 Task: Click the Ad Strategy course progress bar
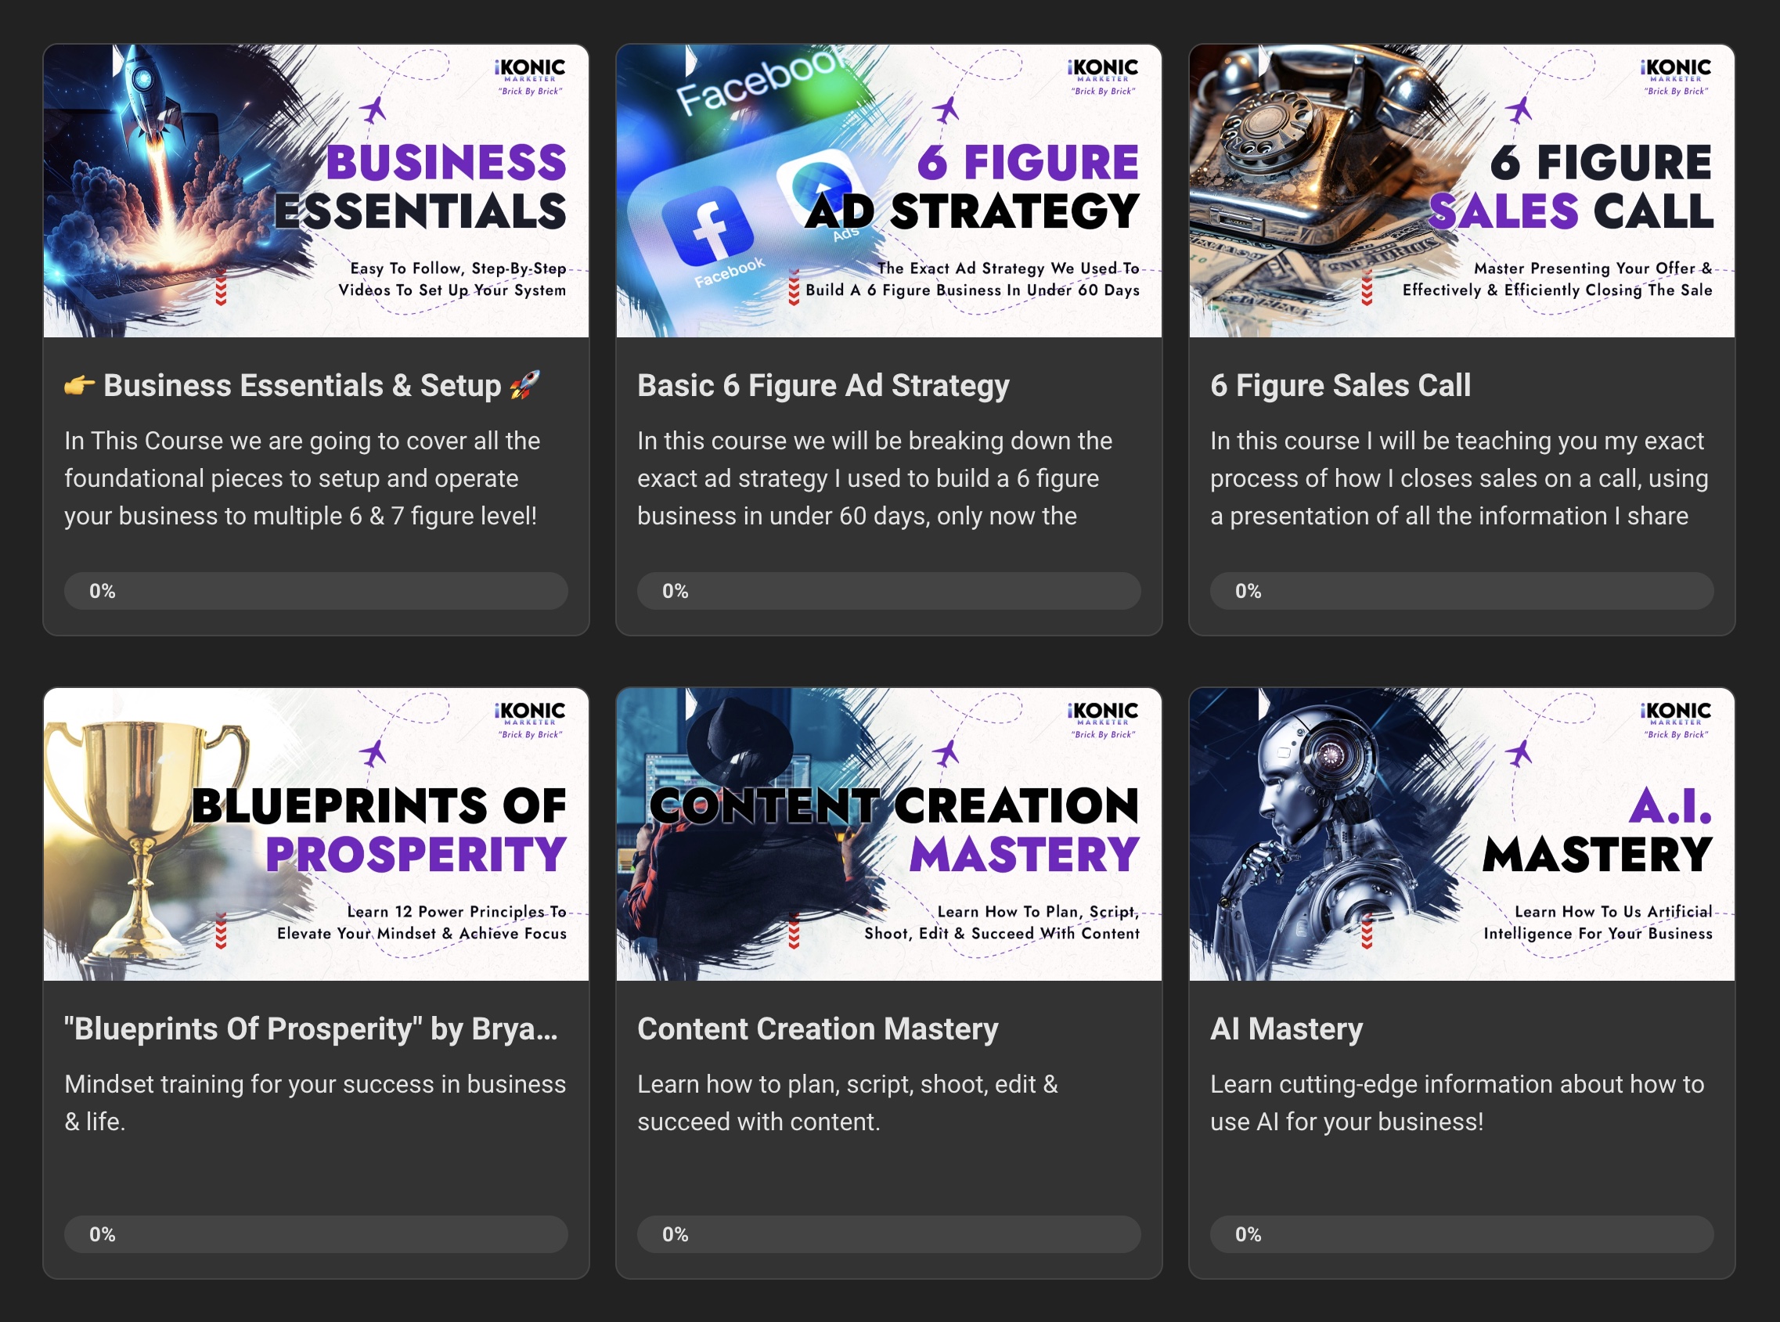(x=889, y=591)
